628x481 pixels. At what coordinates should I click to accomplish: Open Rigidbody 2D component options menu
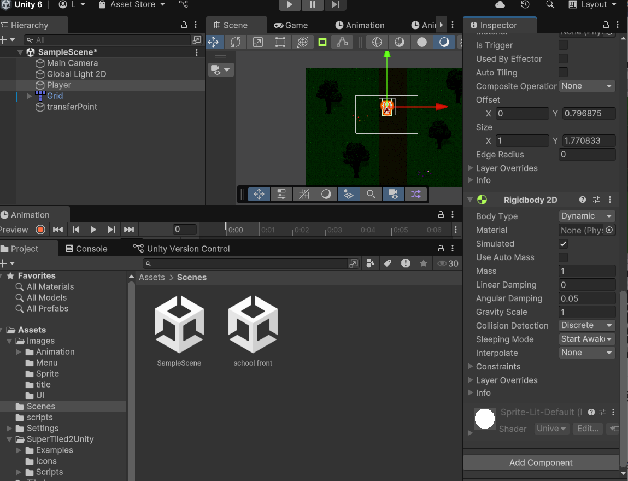pyautogui.click(x=610, y=200)
